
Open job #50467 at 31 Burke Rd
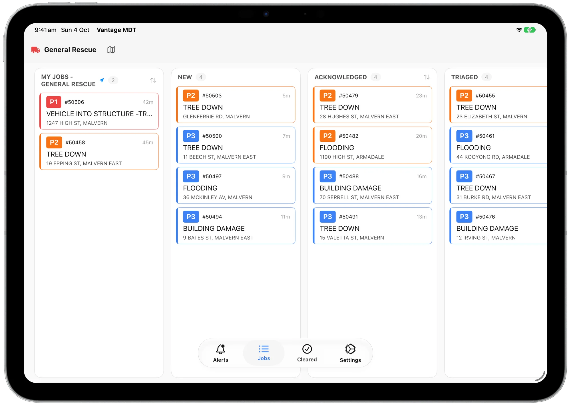pyautogui.click(x=498, y=186)
